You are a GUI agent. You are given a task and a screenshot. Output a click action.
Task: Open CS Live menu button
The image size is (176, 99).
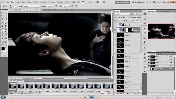157,2
